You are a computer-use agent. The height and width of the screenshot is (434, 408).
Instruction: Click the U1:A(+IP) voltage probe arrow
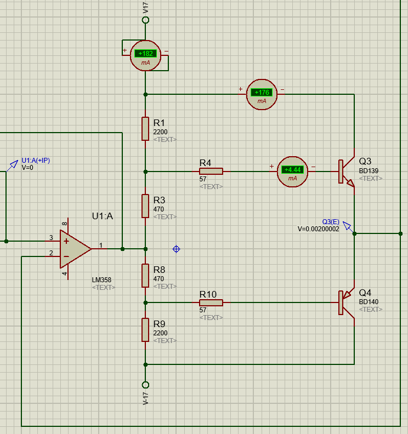[x=13, y=164]
